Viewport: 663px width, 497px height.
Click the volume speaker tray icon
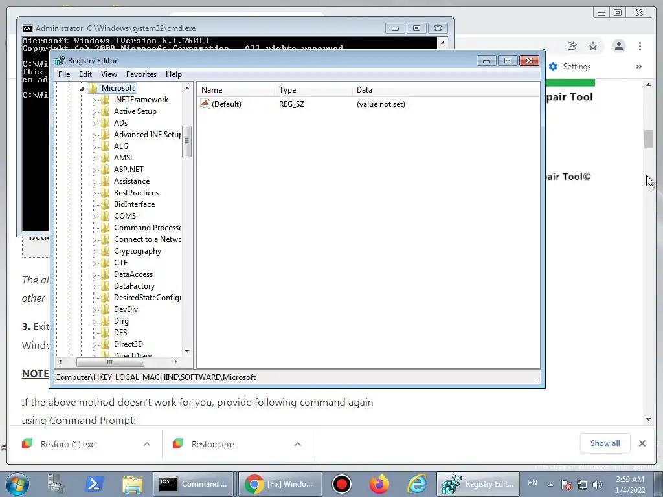pyautogui.click(x=597, y=485)
